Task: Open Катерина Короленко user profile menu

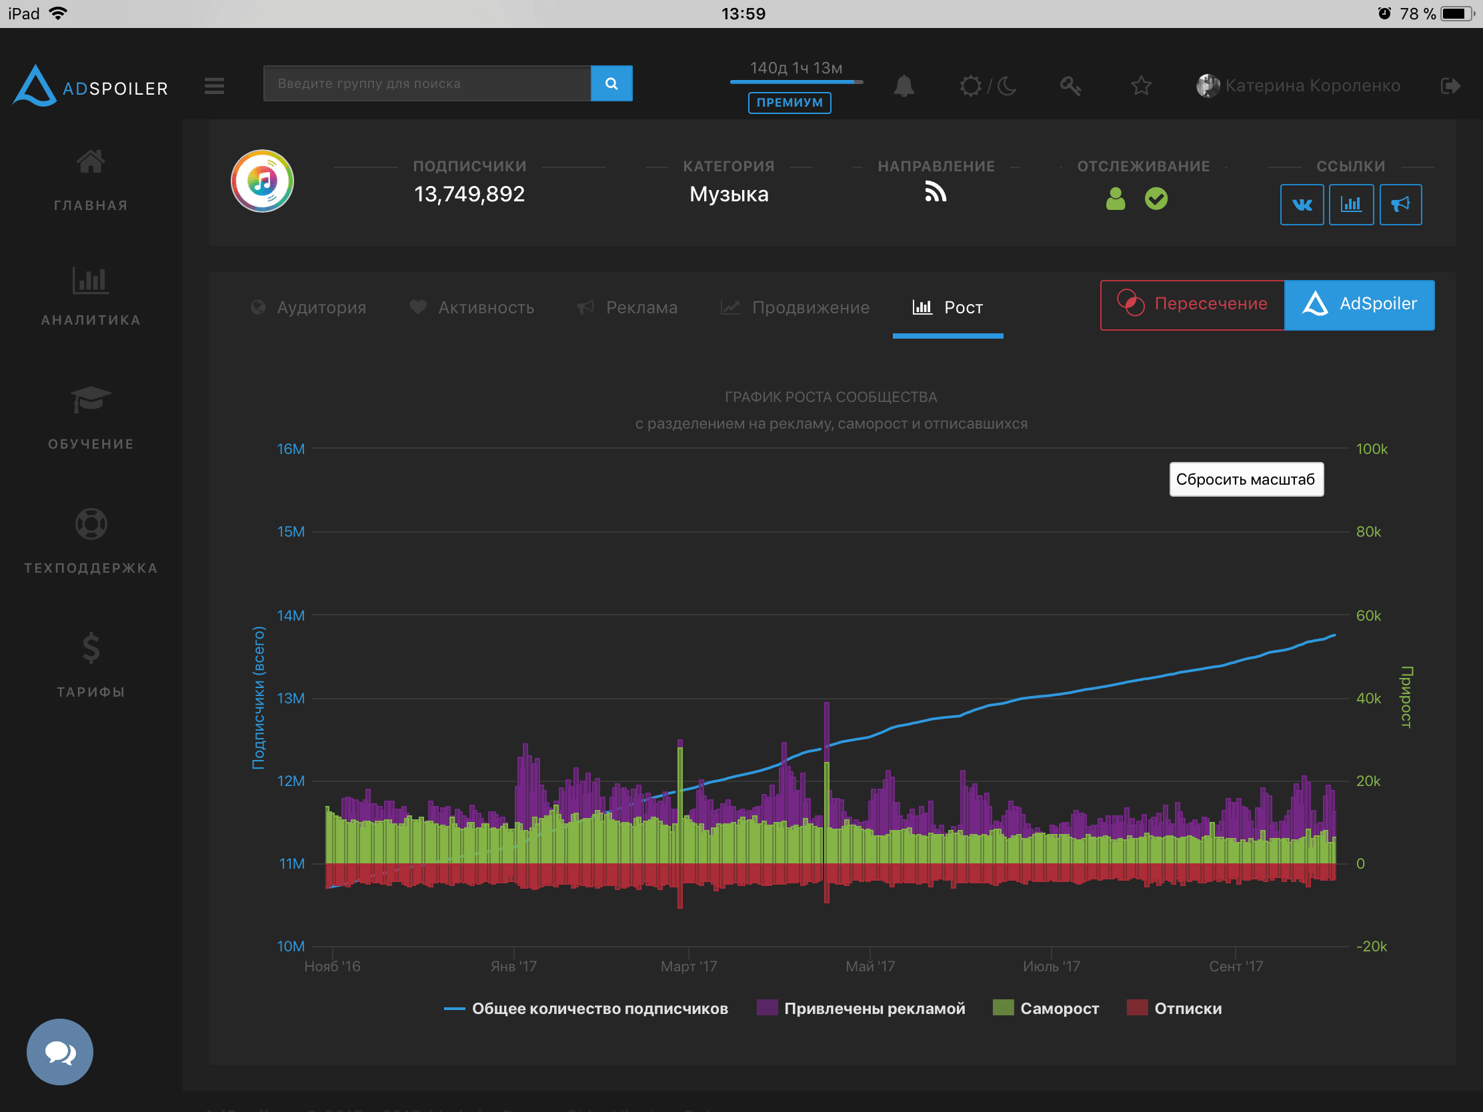Action: [x=1299, y=86]
